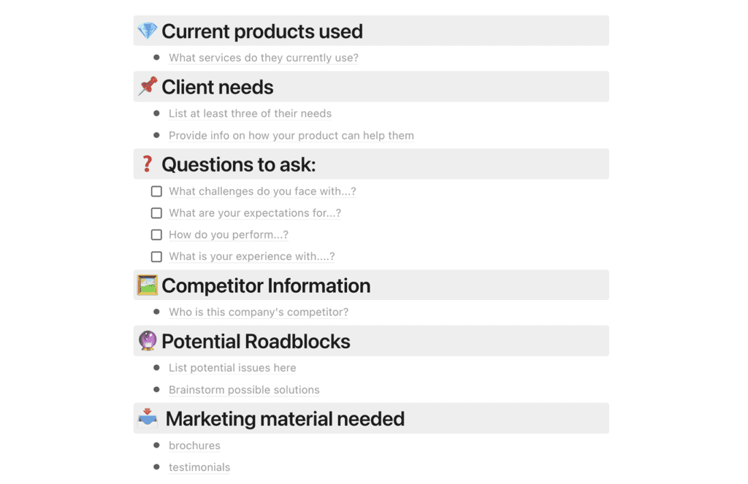
Task: Click the List at least three of their needs text
Action: [x=250, y=113]
